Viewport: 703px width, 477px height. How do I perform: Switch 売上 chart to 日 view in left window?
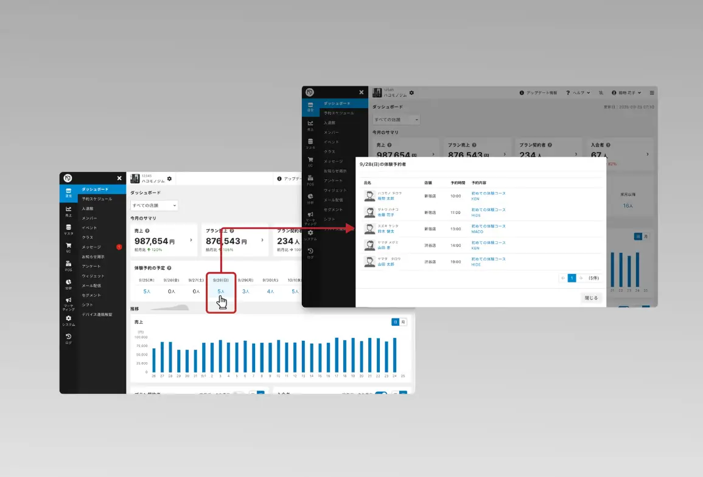(396, 321)
